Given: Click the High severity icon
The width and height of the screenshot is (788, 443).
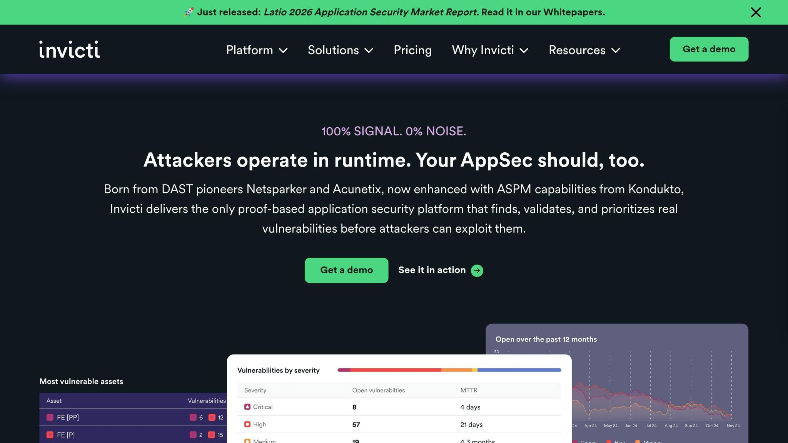Looking at the screenshot, I should coord(247,424).
